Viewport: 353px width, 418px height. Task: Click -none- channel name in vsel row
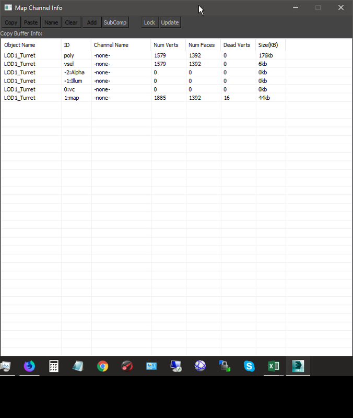102,64
